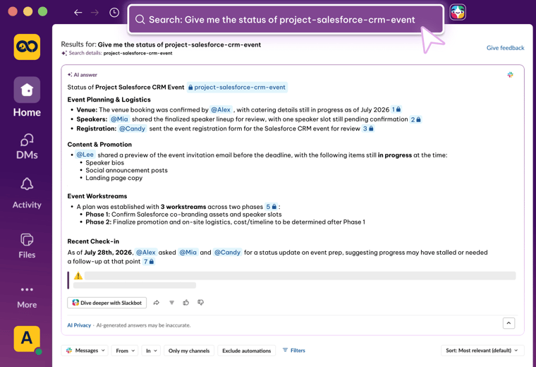
Task: Open source citation 5
Action: click(x=272, y=207)
